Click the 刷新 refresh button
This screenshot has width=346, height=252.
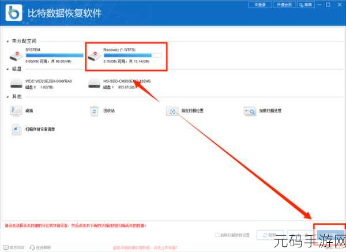[270, 235]
